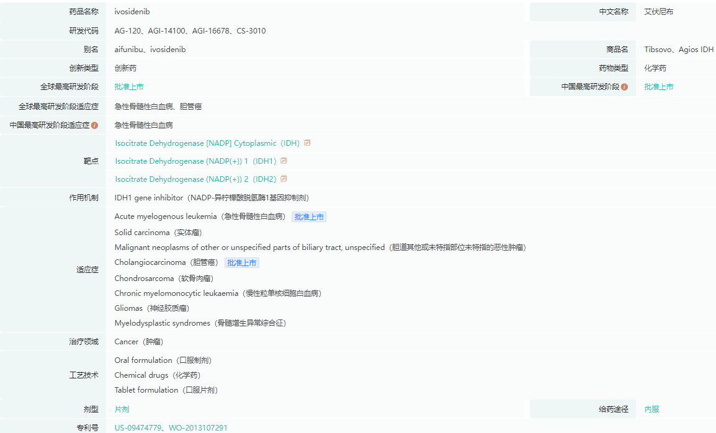Click the 治疗领域 field label

pos(84,342)
